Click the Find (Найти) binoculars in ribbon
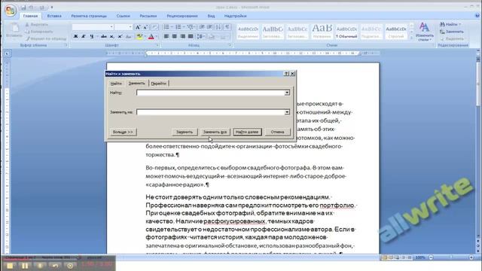Viewport: 482px width, 271px height. pos(450,24)
